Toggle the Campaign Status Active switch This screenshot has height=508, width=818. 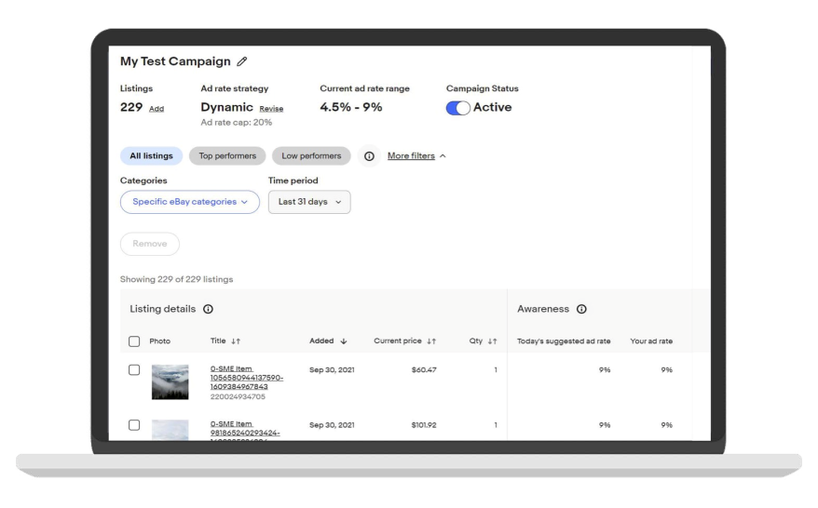tap(458, 108)
